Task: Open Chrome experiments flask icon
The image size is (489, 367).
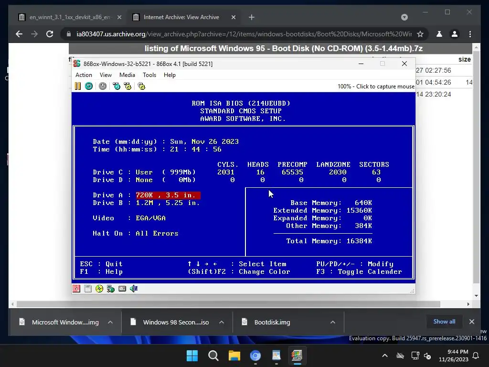Action: click(439, 34)
